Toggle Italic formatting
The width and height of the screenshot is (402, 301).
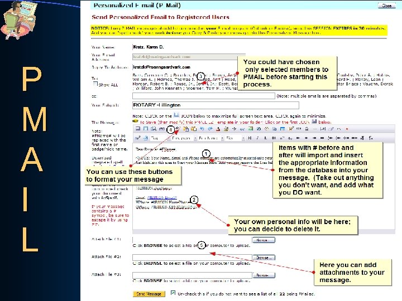[257, 138]
